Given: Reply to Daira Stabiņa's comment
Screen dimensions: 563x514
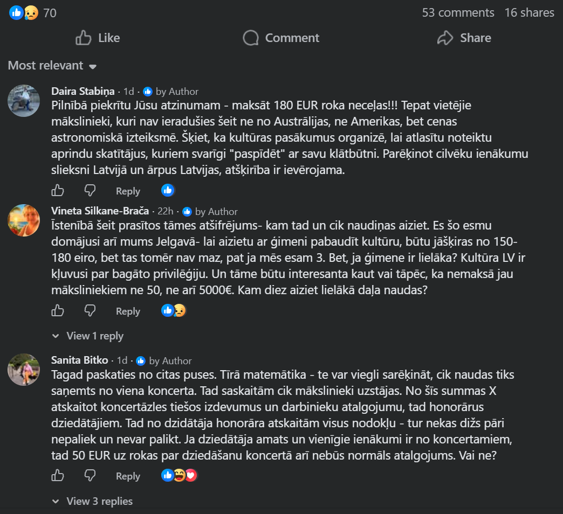Looking at the screenshot, I should click(128, 191).
